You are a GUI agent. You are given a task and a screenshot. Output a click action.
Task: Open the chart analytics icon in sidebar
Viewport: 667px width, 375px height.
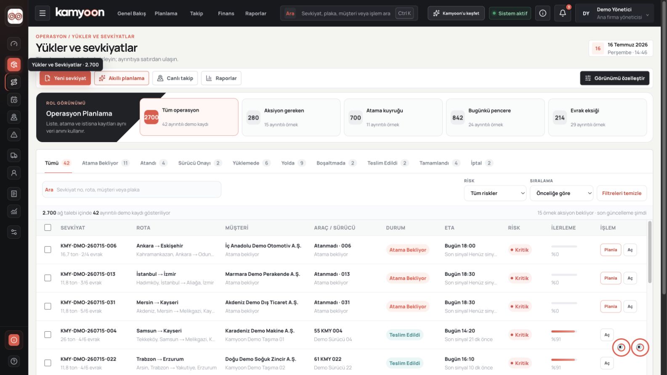[x=14, y=211]
